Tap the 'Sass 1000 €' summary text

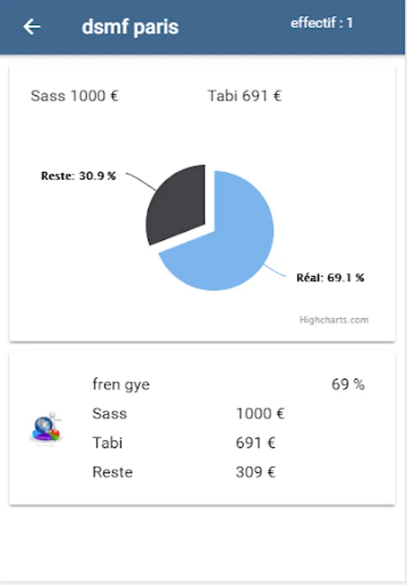pos(75,96)
